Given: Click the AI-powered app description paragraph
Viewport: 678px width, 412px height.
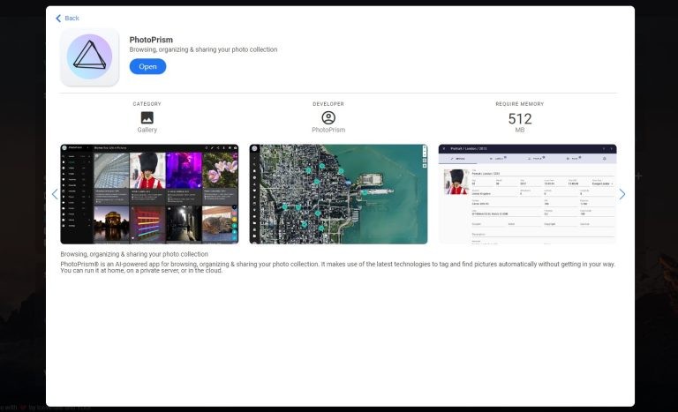Looking at the screenshot, I should [338, 267].
